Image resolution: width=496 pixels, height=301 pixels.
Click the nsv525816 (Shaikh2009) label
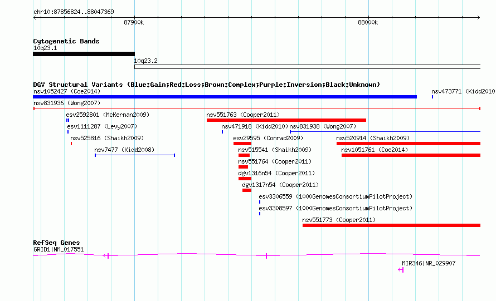[107, 138]
